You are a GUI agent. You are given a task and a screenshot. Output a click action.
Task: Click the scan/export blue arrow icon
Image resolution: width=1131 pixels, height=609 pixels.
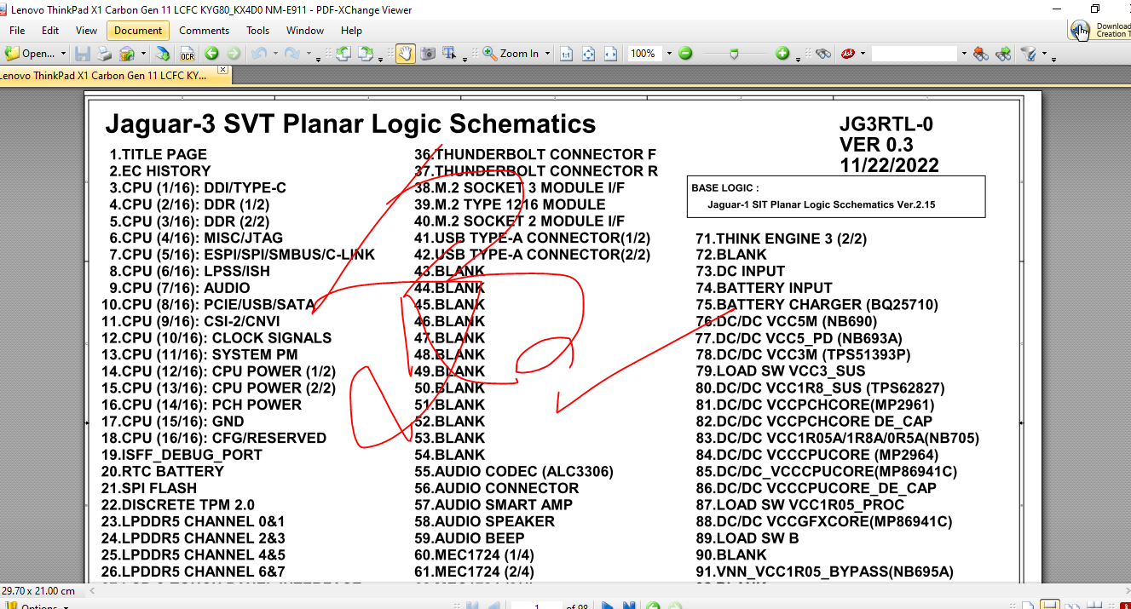click(x=162, y=54)
